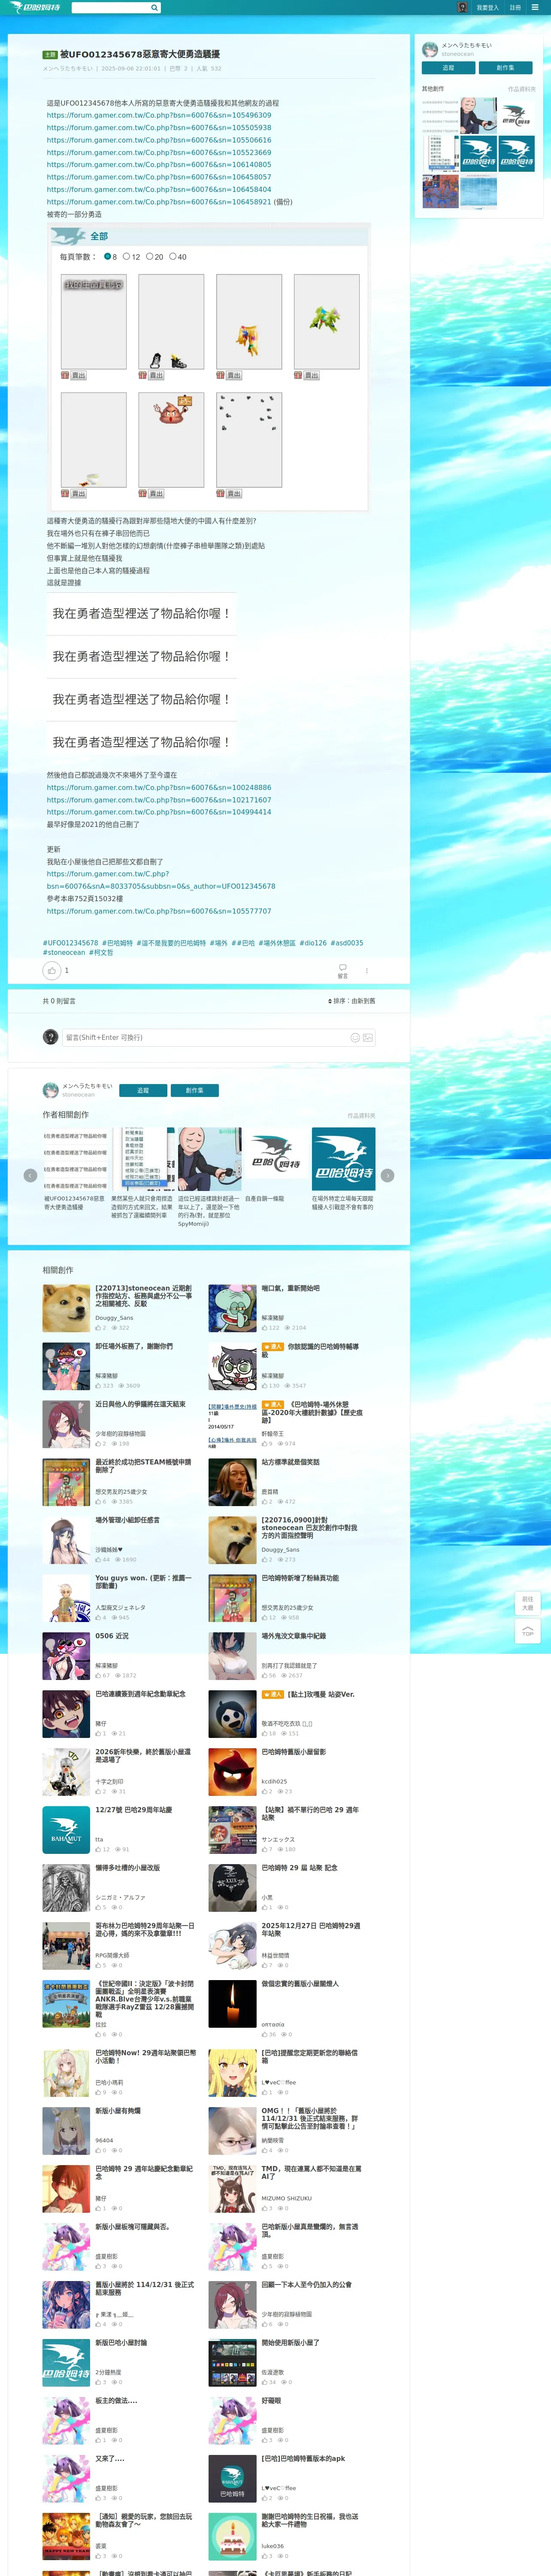Click the sidebar author avatar

tap(430, 49)
